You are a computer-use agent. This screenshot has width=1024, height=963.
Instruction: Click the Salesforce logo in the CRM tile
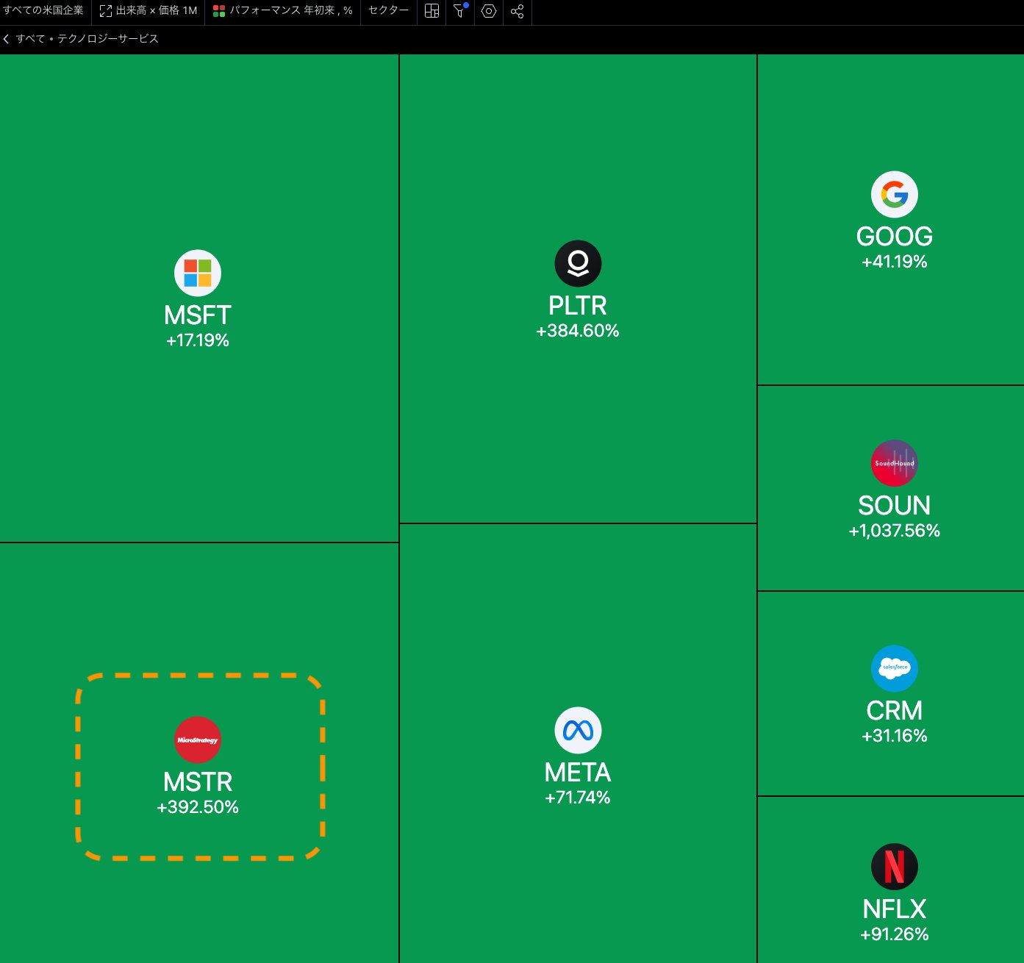click(895, 668)
